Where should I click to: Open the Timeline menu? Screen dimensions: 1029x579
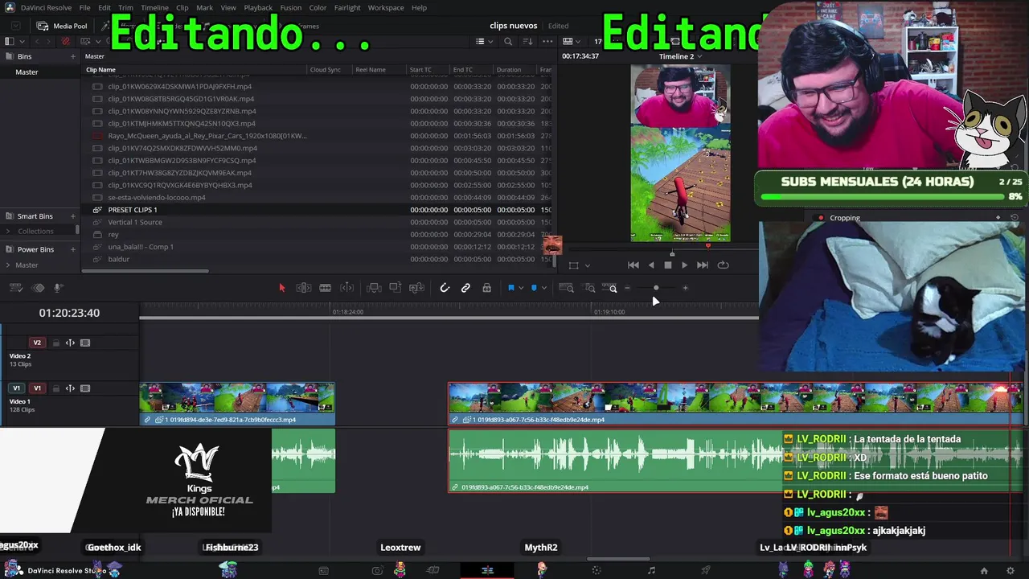coord(154,8)
